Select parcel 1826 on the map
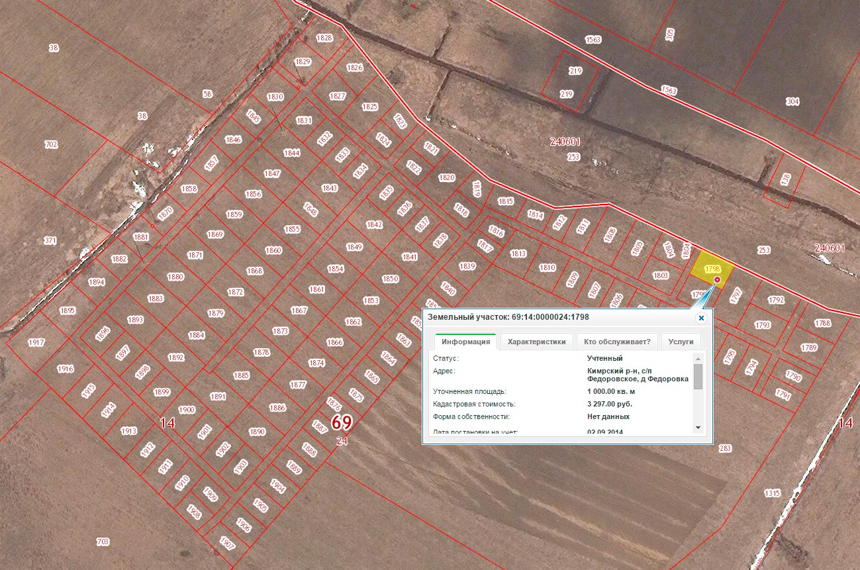 (355, 68)
